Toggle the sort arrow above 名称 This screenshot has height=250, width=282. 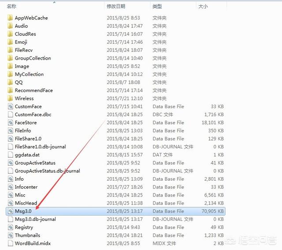coord(54,2)
